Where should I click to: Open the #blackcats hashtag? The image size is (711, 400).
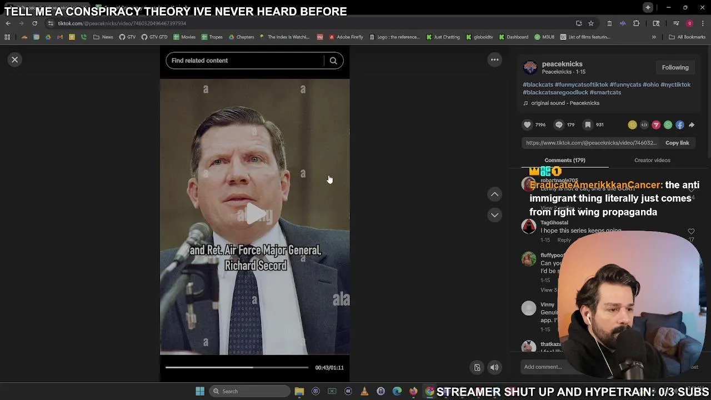(x=538, y=84)
